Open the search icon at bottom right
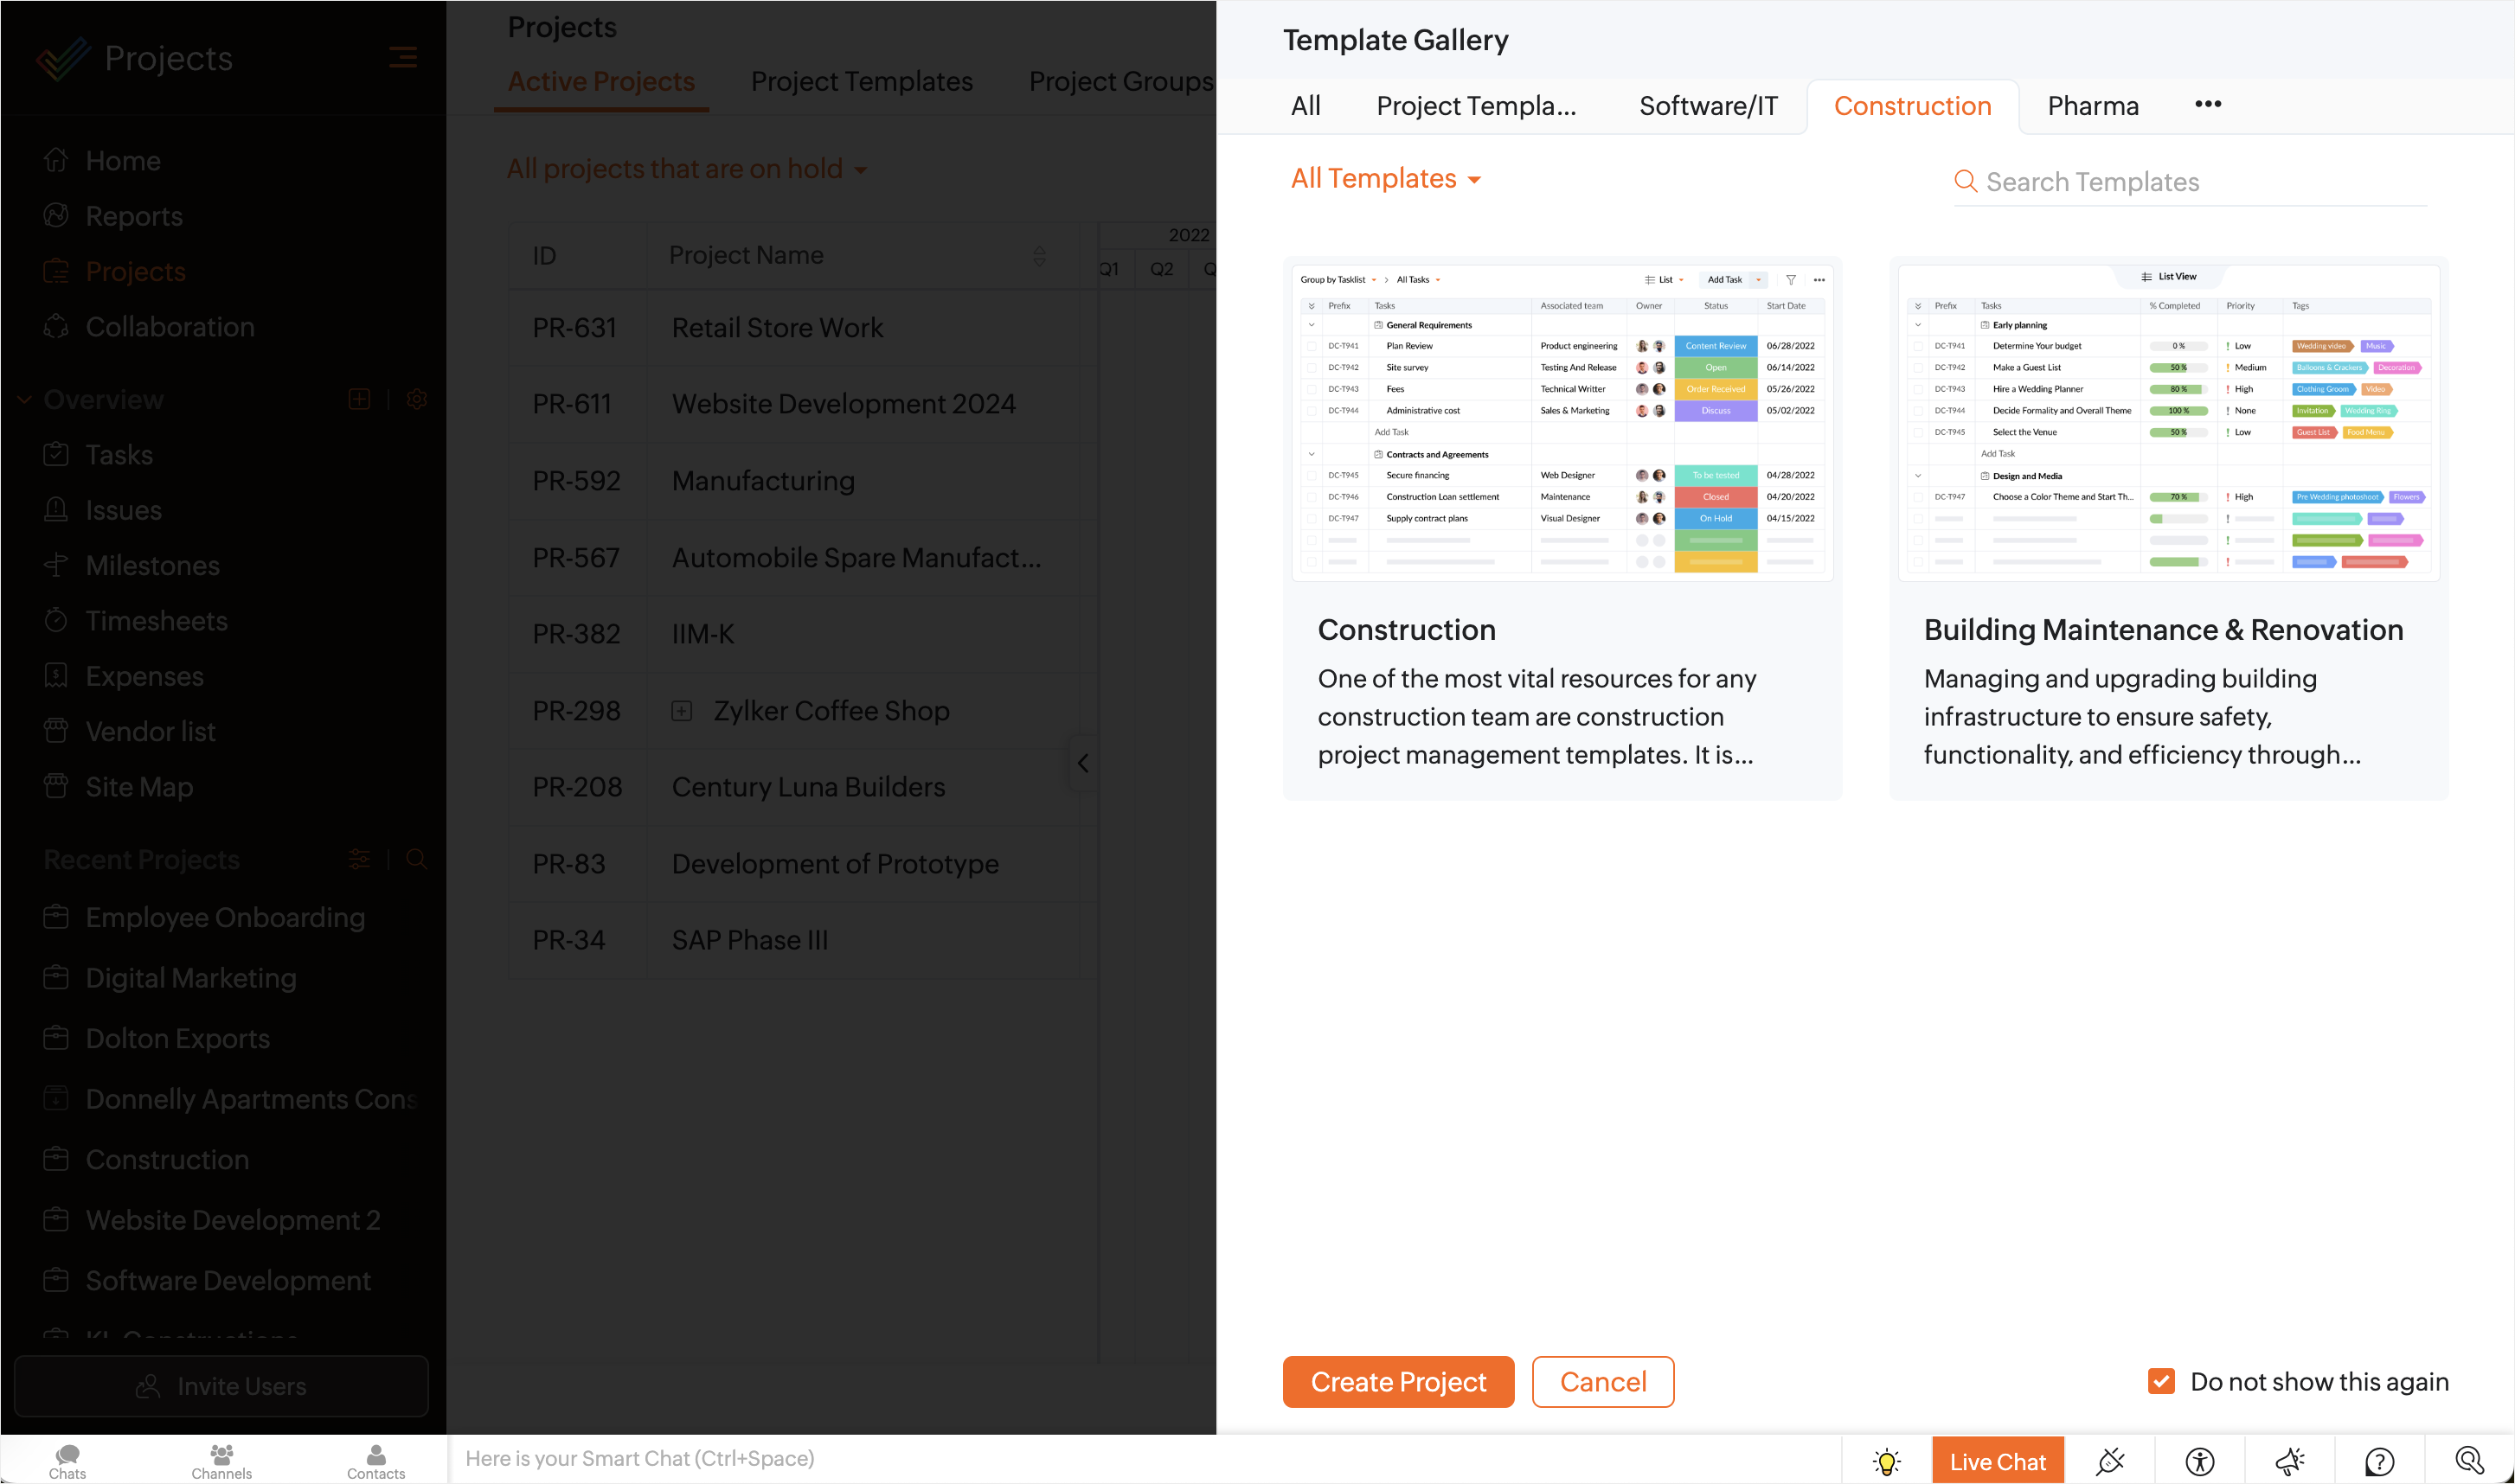This screenshot has width=2515, height=1484. 2469,1461
